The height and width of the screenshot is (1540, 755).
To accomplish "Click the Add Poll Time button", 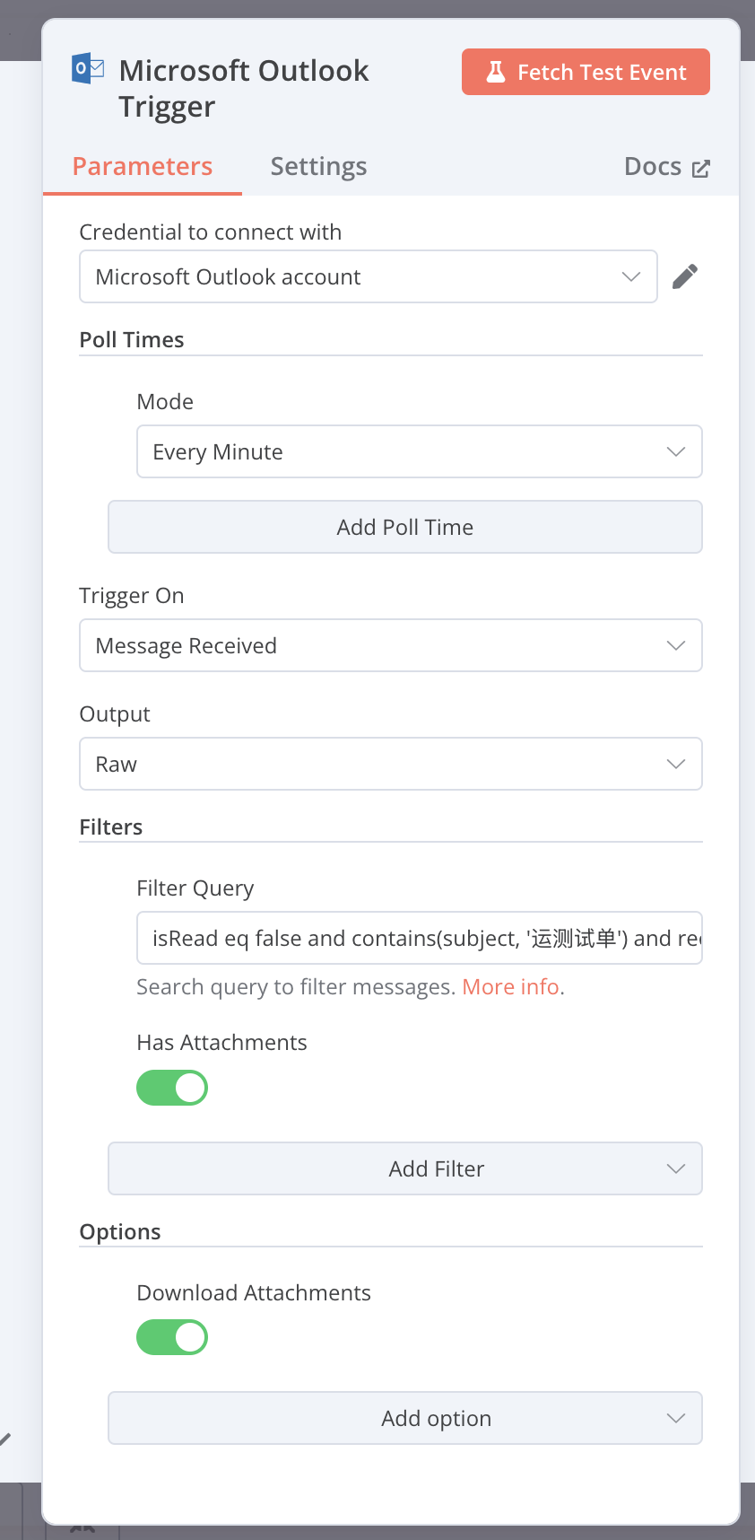I will click(x=405, y=527).
